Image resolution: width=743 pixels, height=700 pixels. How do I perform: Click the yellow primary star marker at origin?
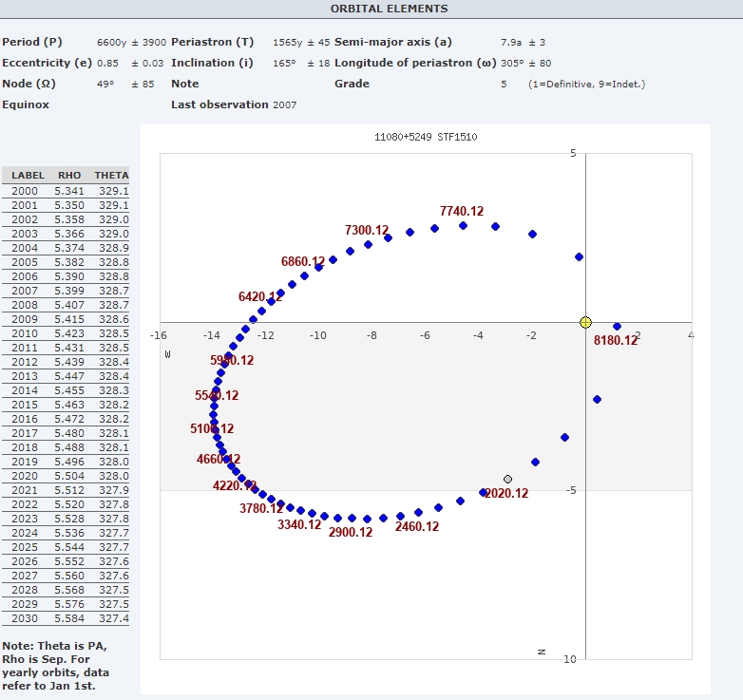point(585,323)
